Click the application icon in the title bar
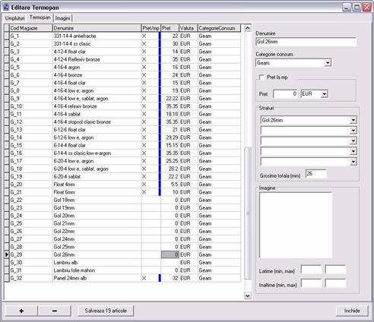 (x=5, y=7)
